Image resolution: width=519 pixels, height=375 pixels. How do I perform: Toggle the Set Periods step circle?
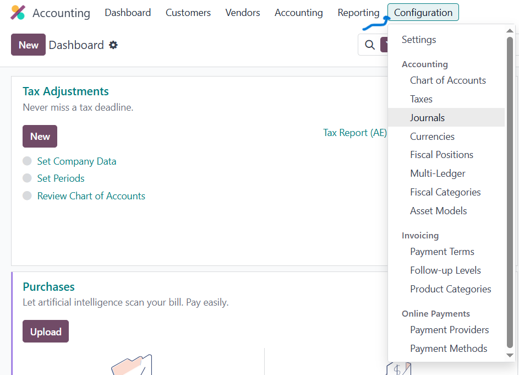[x=27, y=178]
